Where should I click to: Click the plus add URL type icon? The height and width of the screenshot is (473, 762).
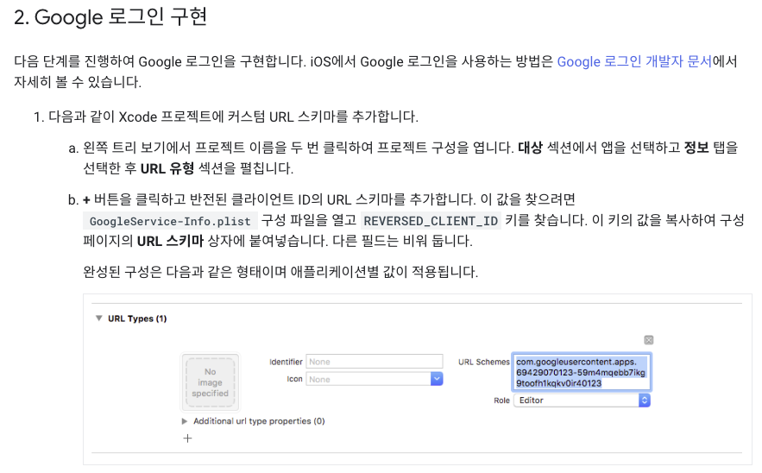(x=187, y=438)
